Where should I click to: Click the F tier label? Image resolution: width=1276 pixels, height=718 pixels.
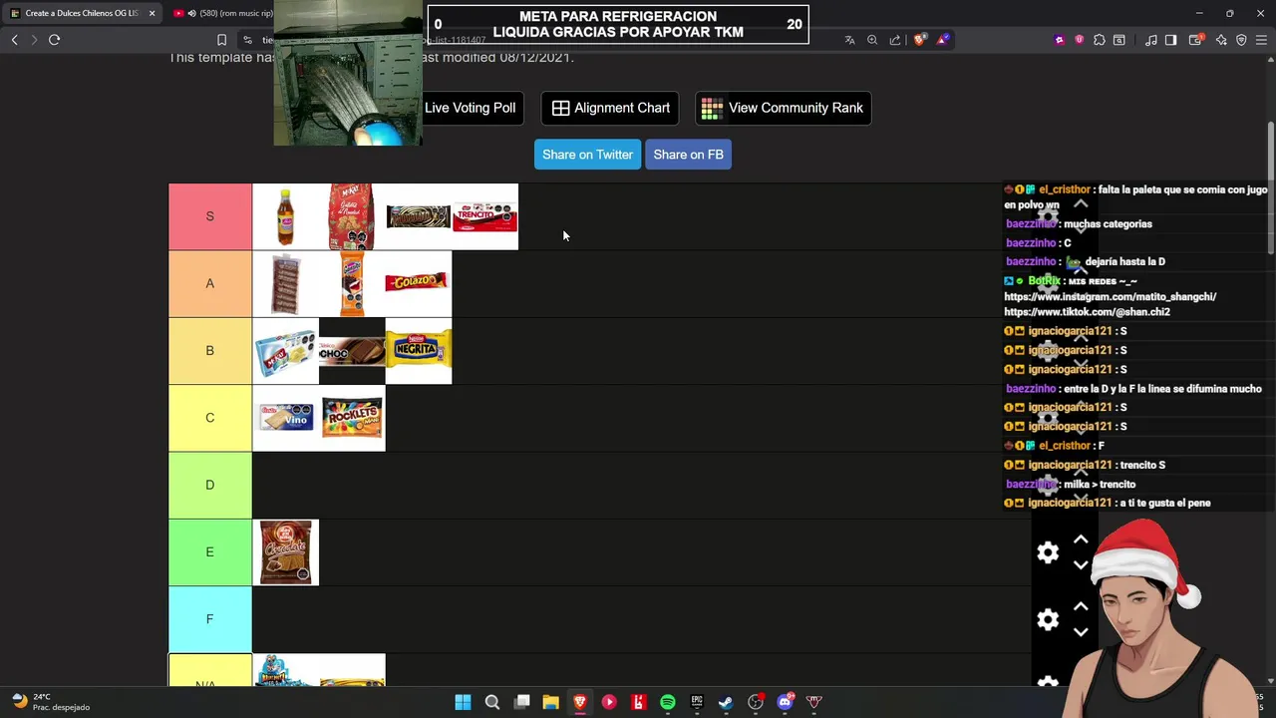[x=210, y=618]
